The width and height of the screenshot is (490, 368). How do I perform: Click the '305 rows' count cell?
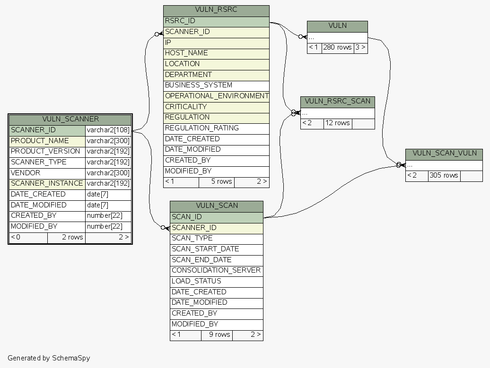point(444,176)
